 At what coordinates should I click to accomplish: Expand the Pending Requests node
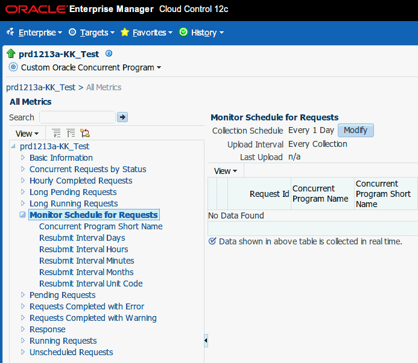tap(23, 294)
